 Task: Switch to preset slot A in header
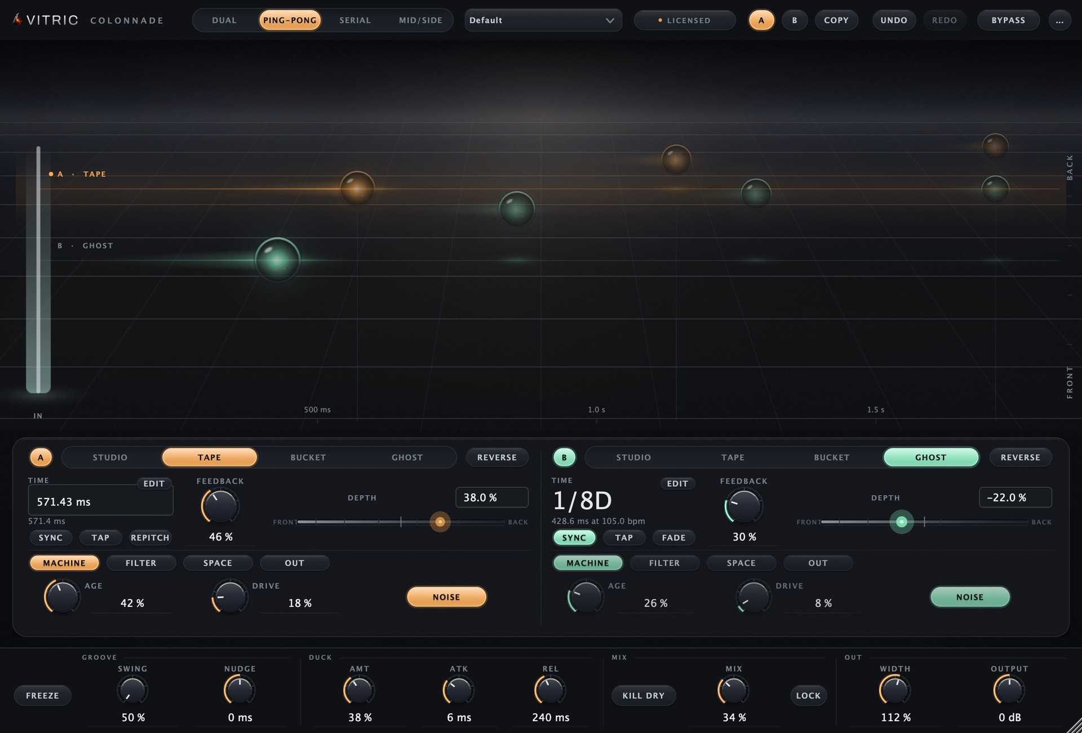[761, 20]
